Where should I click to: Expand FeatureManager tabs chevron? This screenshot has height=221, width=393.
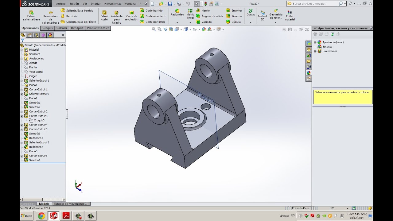(x=63, y=35)
